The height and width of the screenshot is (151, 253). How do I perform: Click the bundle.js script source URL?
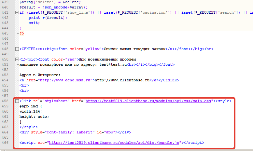click(x=115, y=143)
